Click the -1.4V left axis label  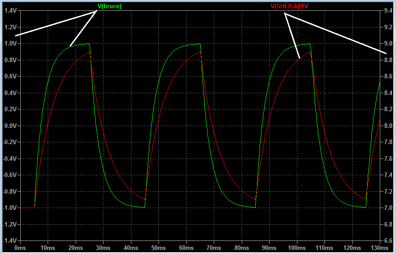tap(10, 240)
